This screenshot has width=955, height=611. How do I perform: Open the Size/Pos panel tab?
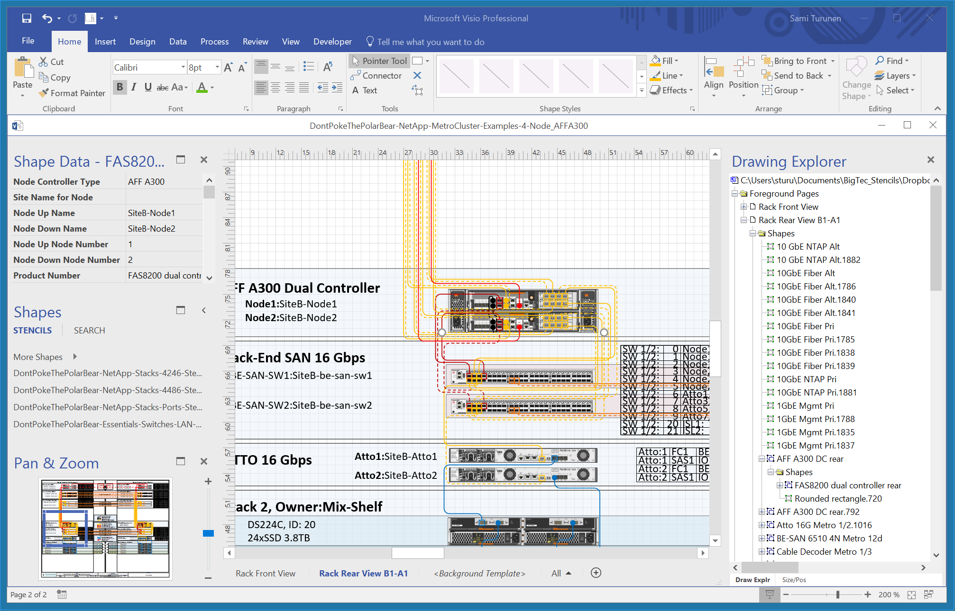793,579
